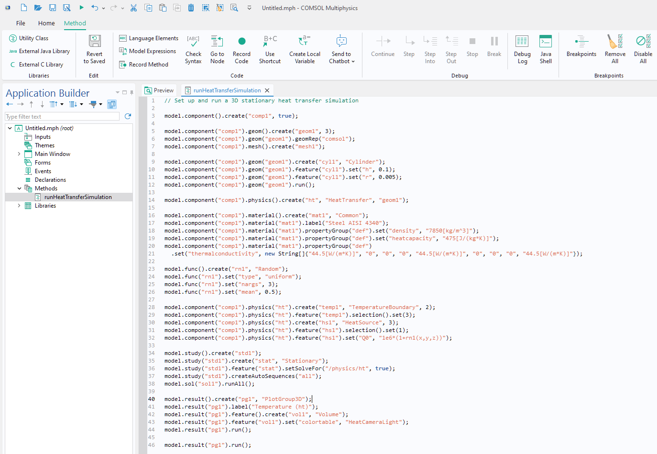Image resolution: width=657 pixels, height=454 pixels.
Task: Collapse the Untitled.mph root node
Action: pos(10,128)
